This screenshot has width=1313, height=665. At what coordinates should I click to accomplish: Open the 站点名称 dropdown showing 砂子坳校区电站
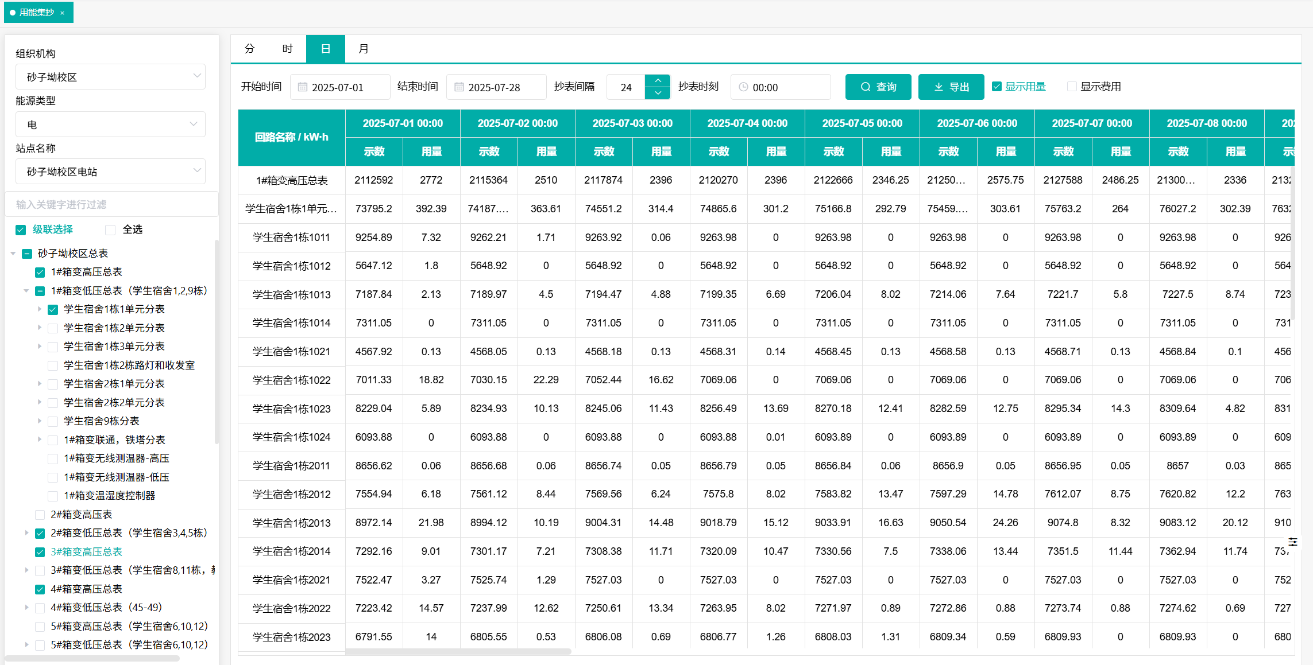click(x=110, y=172)
